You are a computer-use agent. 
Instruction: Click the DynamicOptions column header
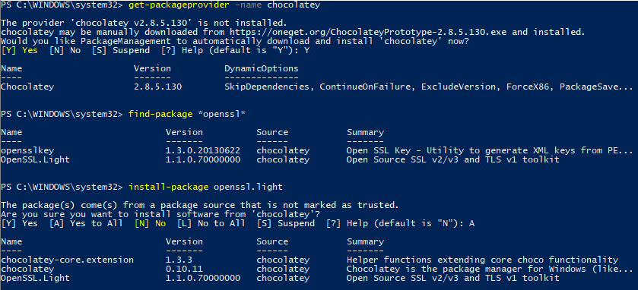pyautogui.click(x=262, y=68)
